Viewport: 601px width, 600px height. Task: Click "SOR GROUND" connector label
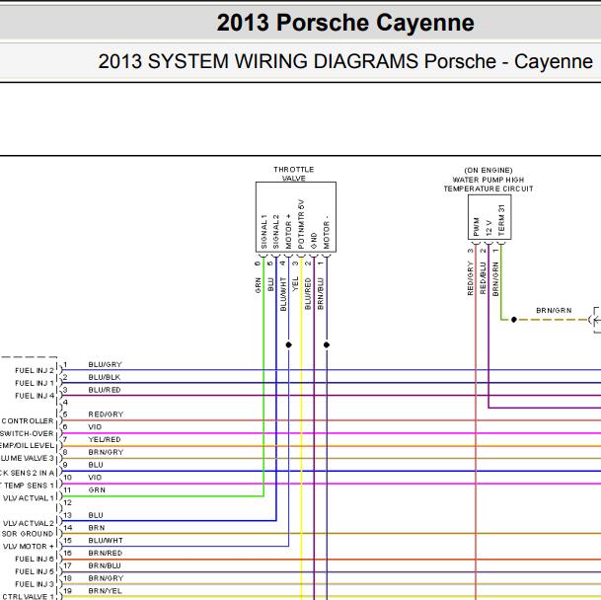coord(28,534)
